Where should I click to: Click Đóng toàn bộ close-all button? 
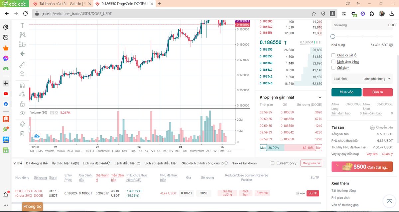(311, 163)
